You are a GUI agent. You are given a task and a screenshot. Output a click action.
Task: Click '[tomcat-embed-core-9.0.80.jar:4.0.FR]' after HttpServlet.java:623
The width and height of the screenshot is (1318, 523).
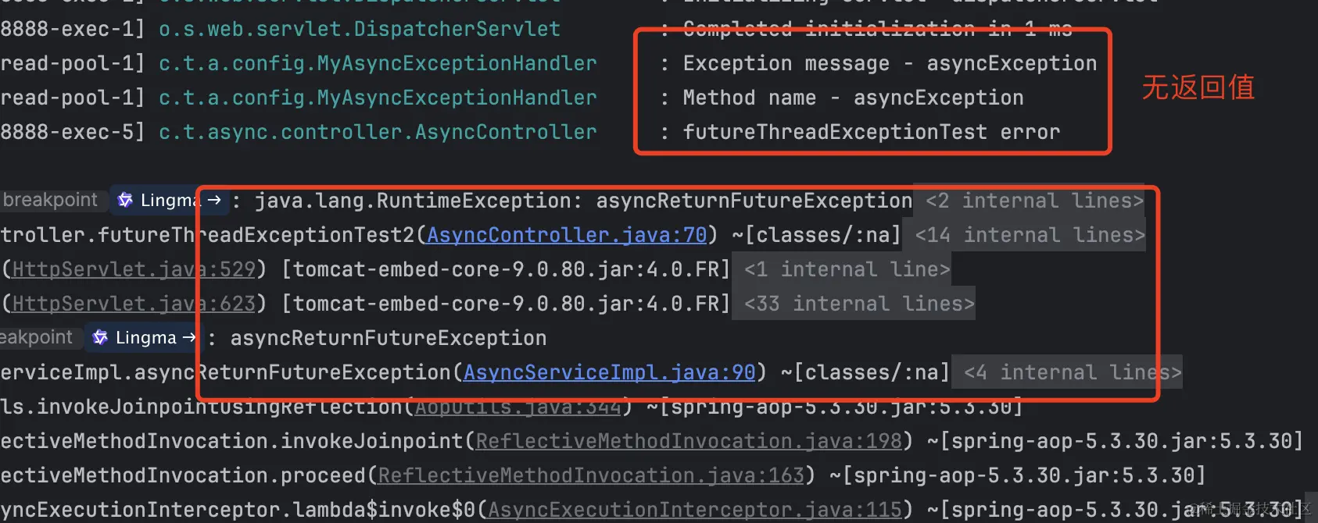tap(506, 304)
